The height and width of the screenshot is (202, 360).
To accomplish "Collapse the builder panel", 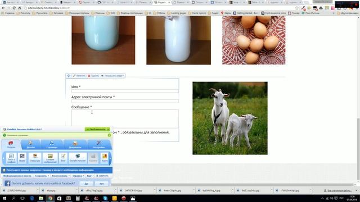I will click(102, 176).
